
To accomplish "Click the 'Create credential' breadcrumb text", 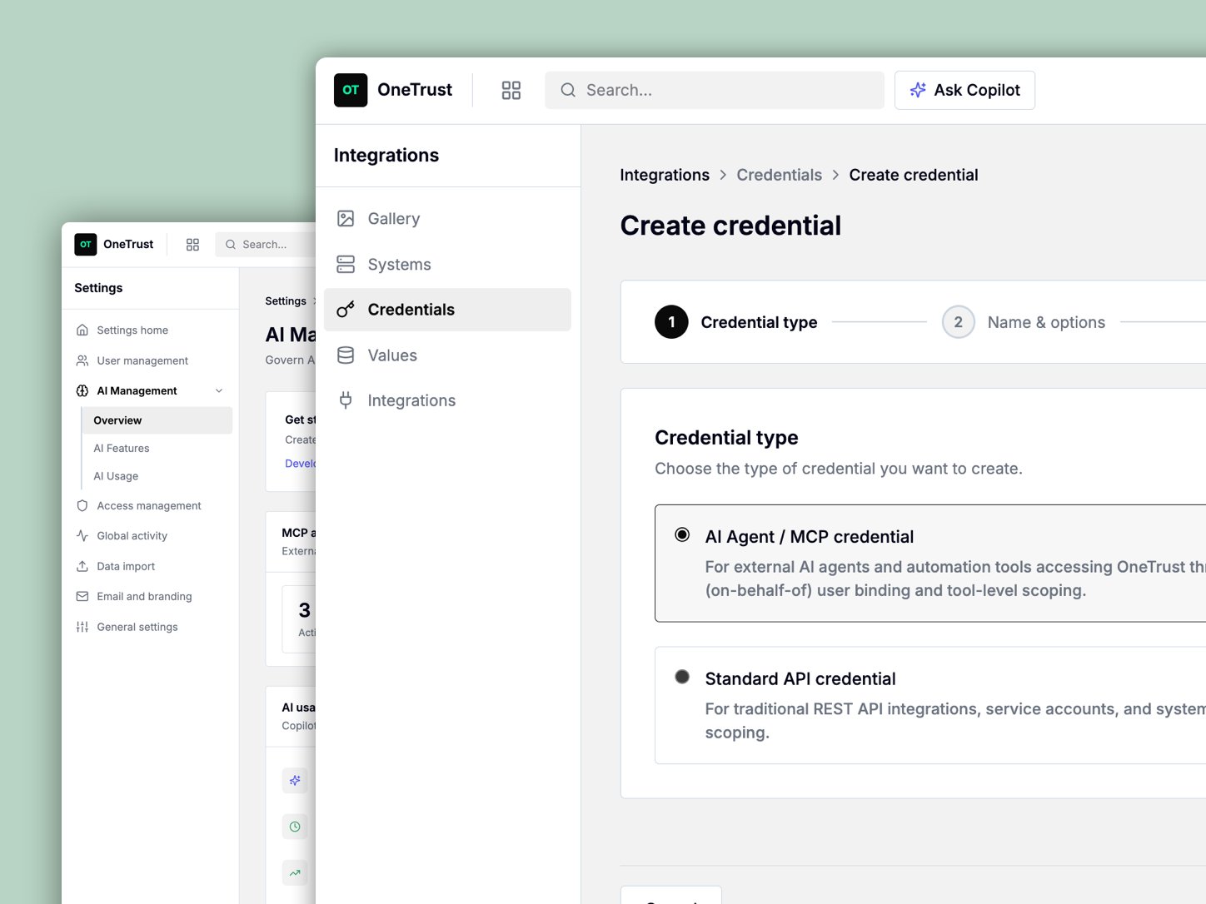I will click(x=914, y=175).
